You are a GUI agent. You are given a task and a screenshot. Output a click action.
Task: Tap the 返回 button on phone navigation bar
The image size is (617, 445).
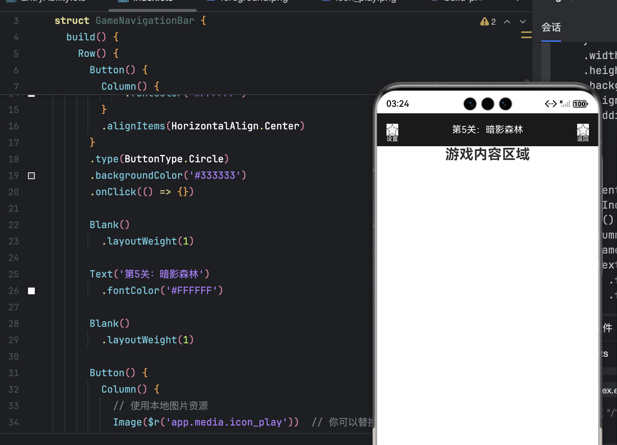[583, 132]
